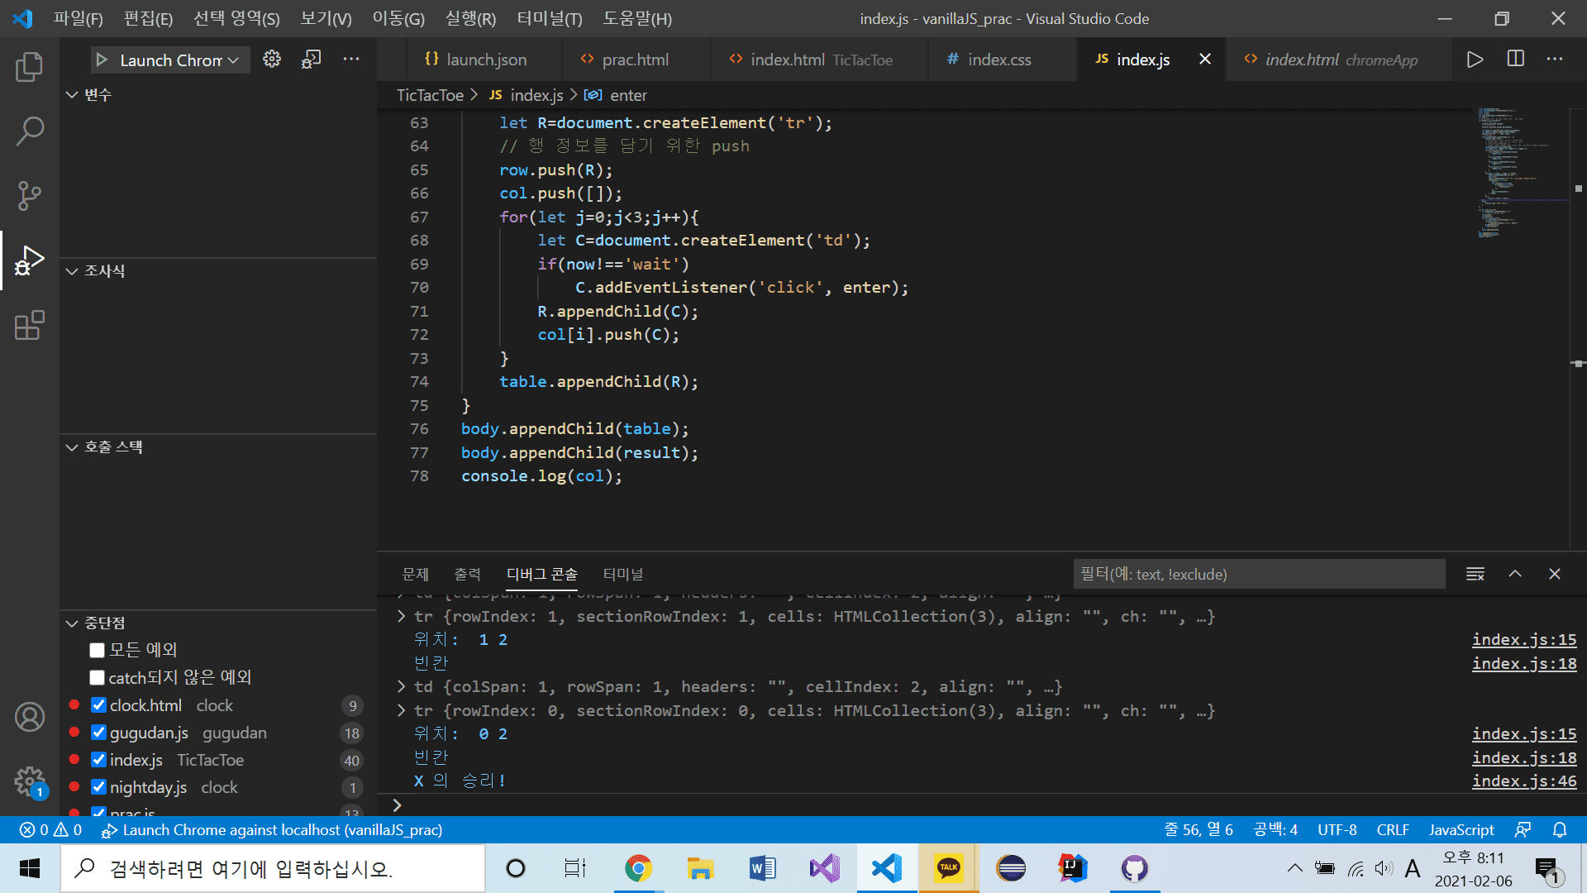Enable catch되지 않은 예외 checkbox
The height and width of the screenshot is (893, 1587).
click(x=98, y=678)
